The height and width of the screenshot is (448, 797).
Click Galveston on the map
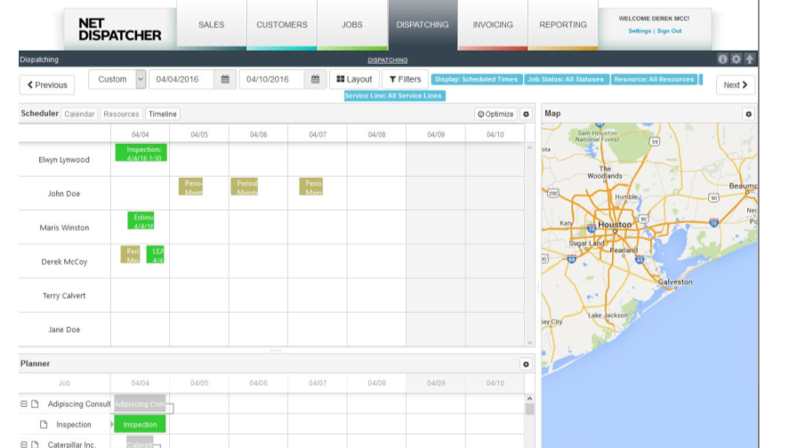tap(675, 282)
